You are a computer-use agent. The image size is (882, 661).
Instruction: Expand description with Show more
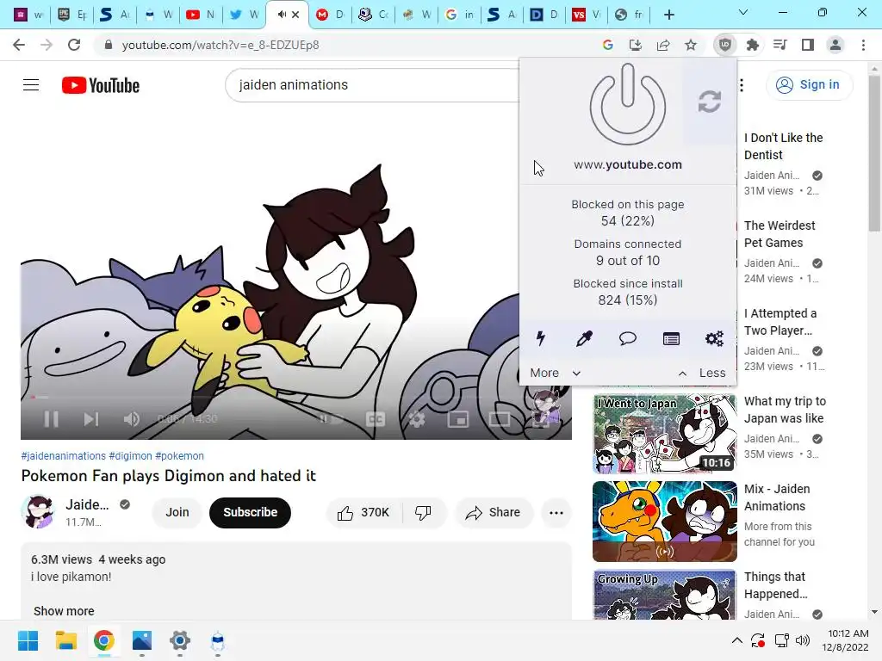click(x=64, y=611)
